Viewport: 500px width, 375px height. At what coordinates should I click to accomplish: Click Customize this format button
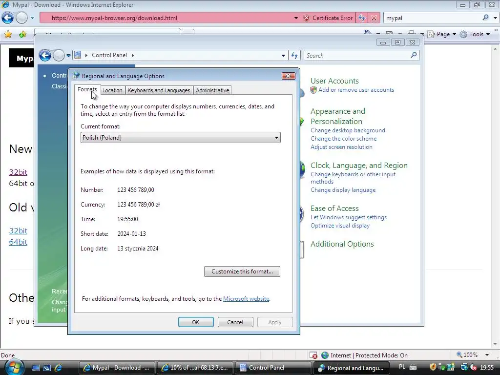click(x=242, y=271)
